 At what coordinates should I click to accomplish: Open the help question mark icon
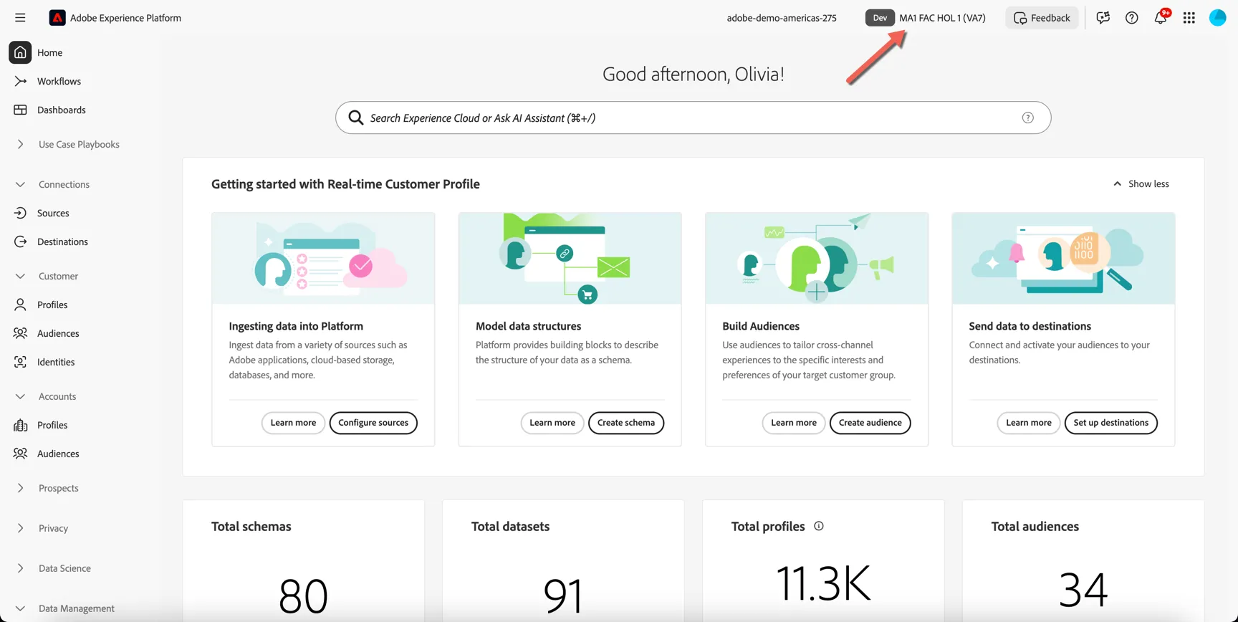tap(1132, 18)
